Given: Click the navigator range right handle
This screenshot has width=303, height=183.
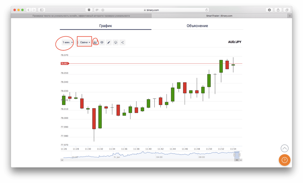Looking at the screenshot, I should (239, 155).
